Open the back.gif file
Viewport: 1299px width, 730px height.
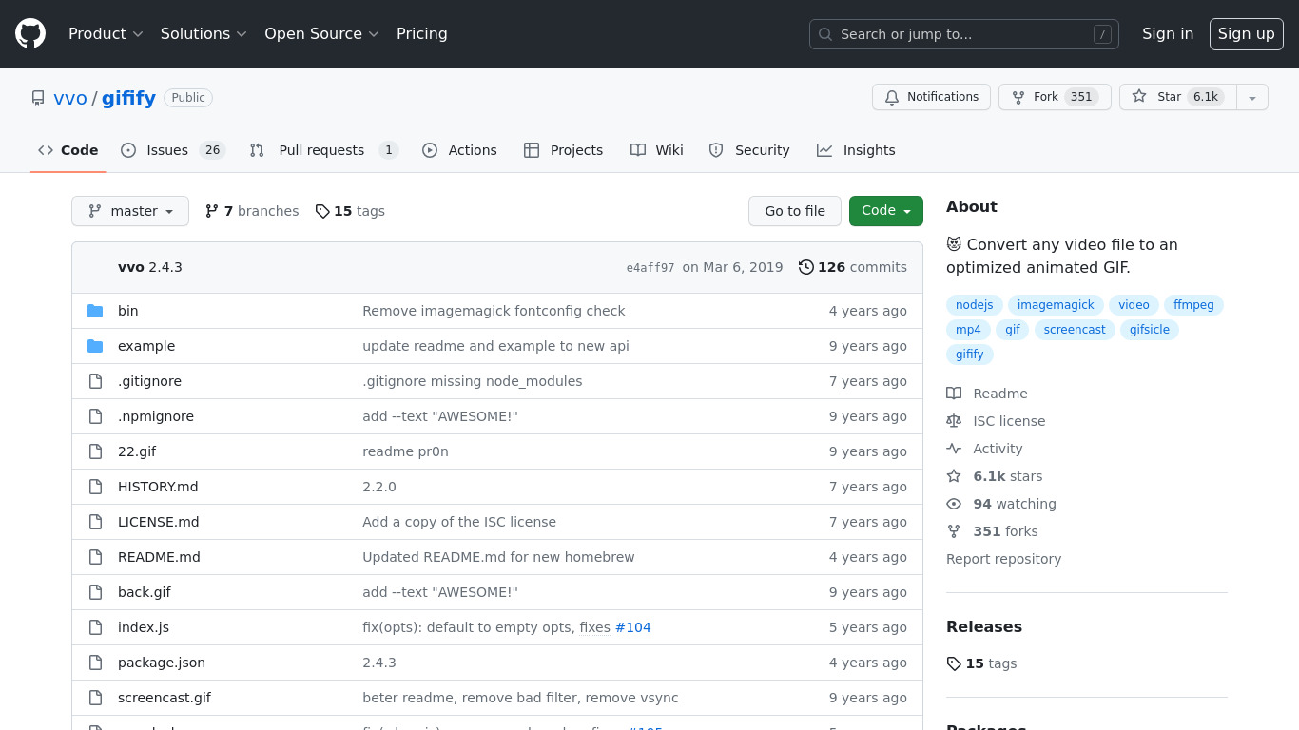tap(145, 592)
